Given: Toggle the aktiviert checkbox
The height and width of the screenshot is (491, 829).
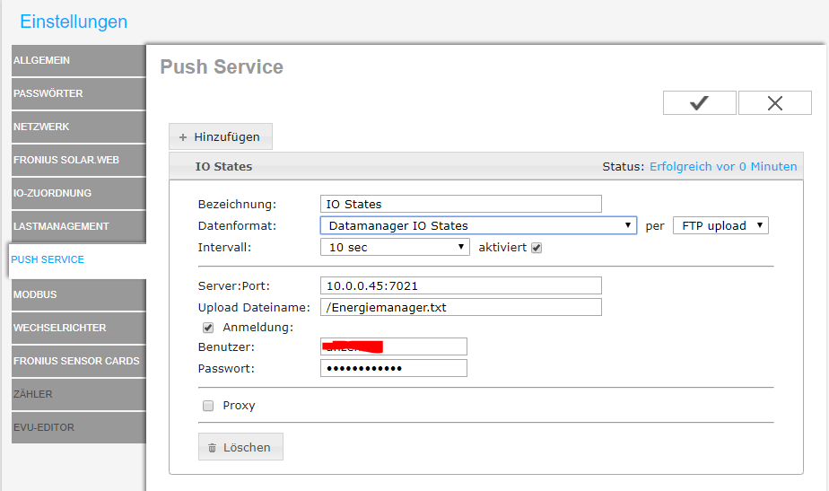Looking at the screenshot, I should (537, 247).
